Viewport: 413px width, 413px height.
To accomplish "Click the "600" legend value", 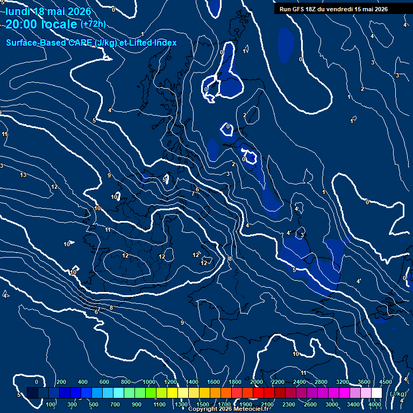I will click(x=104, y=382).
